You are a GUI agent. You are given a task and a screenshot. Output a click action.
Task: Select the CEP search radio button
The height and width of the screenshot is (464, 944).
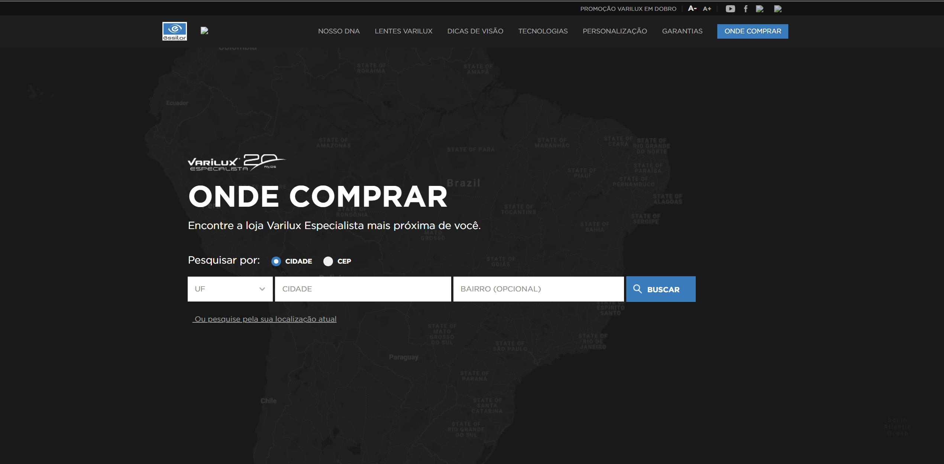tap(328, 261)
